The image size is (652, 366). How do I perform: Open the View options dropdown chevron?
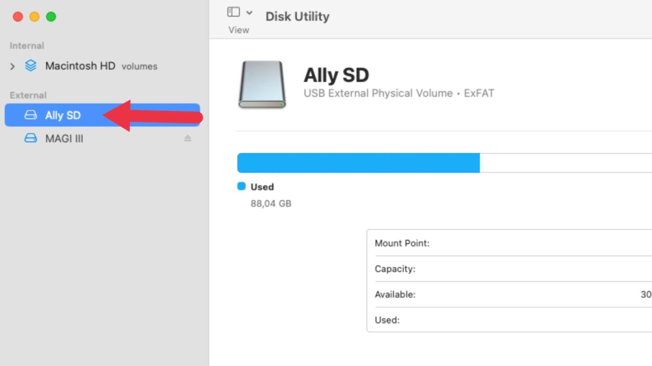click(x=249, y=13)
